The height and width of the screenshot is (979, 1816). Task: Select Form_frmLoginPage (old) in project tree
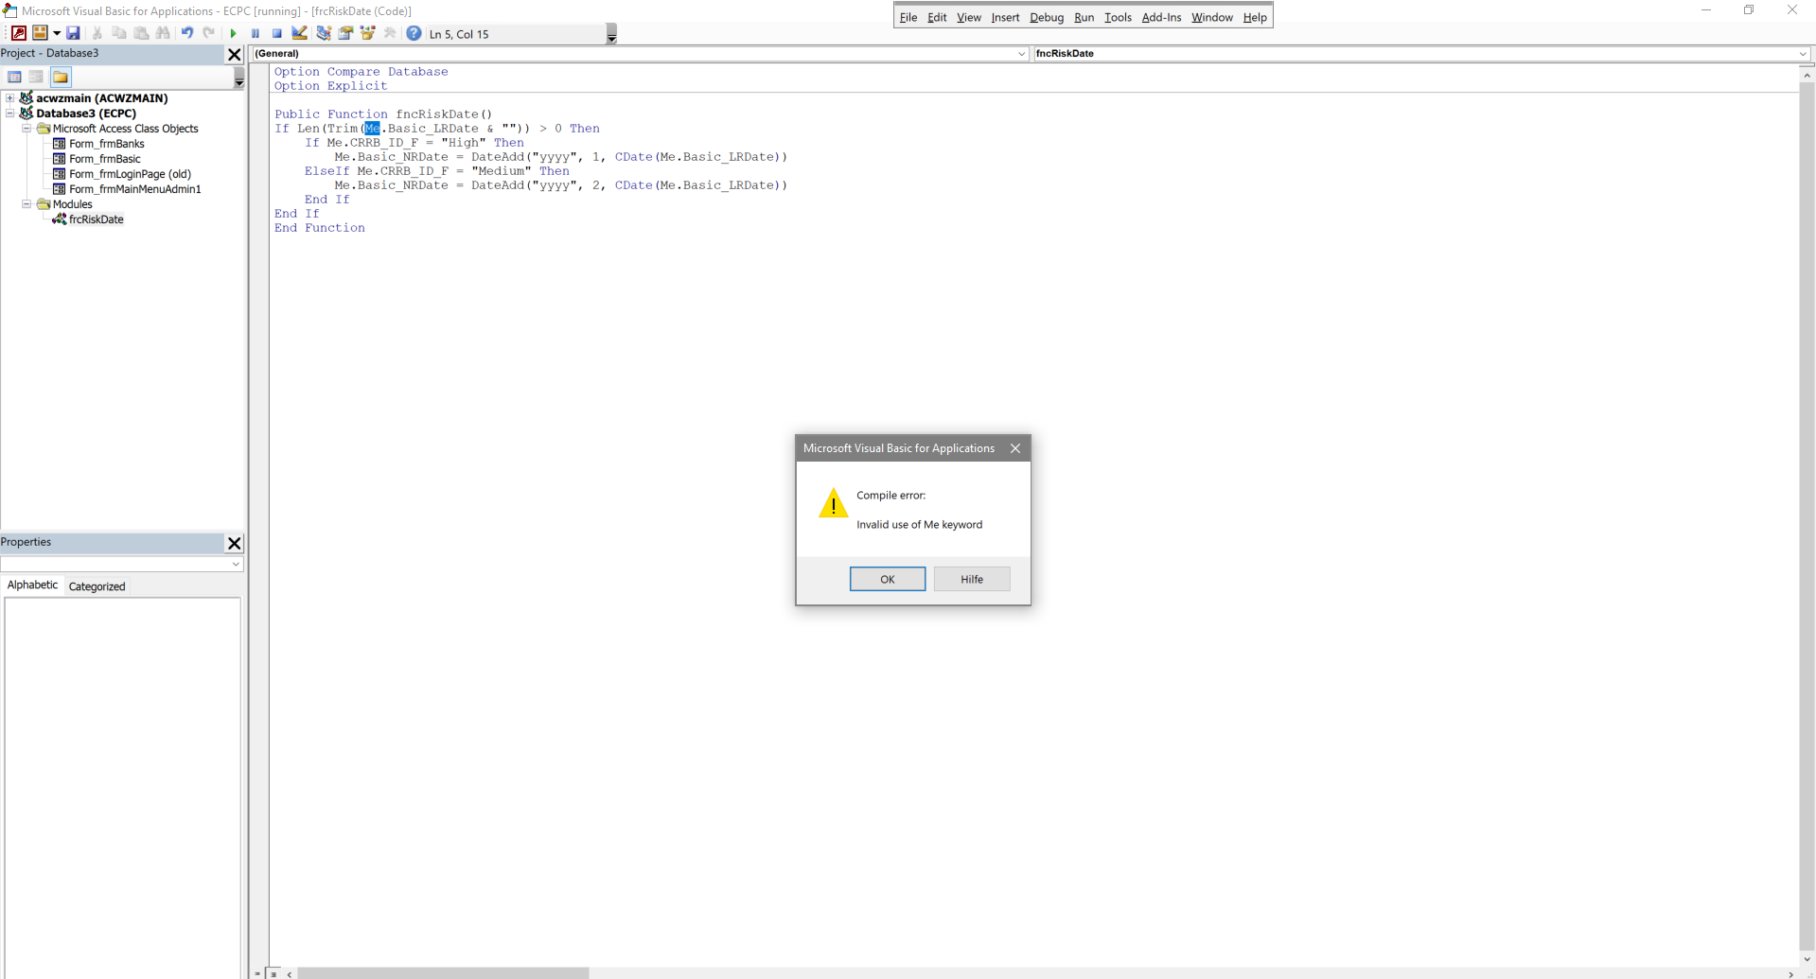click(130, 174)
